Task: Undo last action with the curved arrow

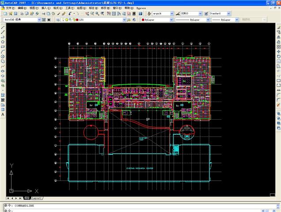Action: click(70, 14)
